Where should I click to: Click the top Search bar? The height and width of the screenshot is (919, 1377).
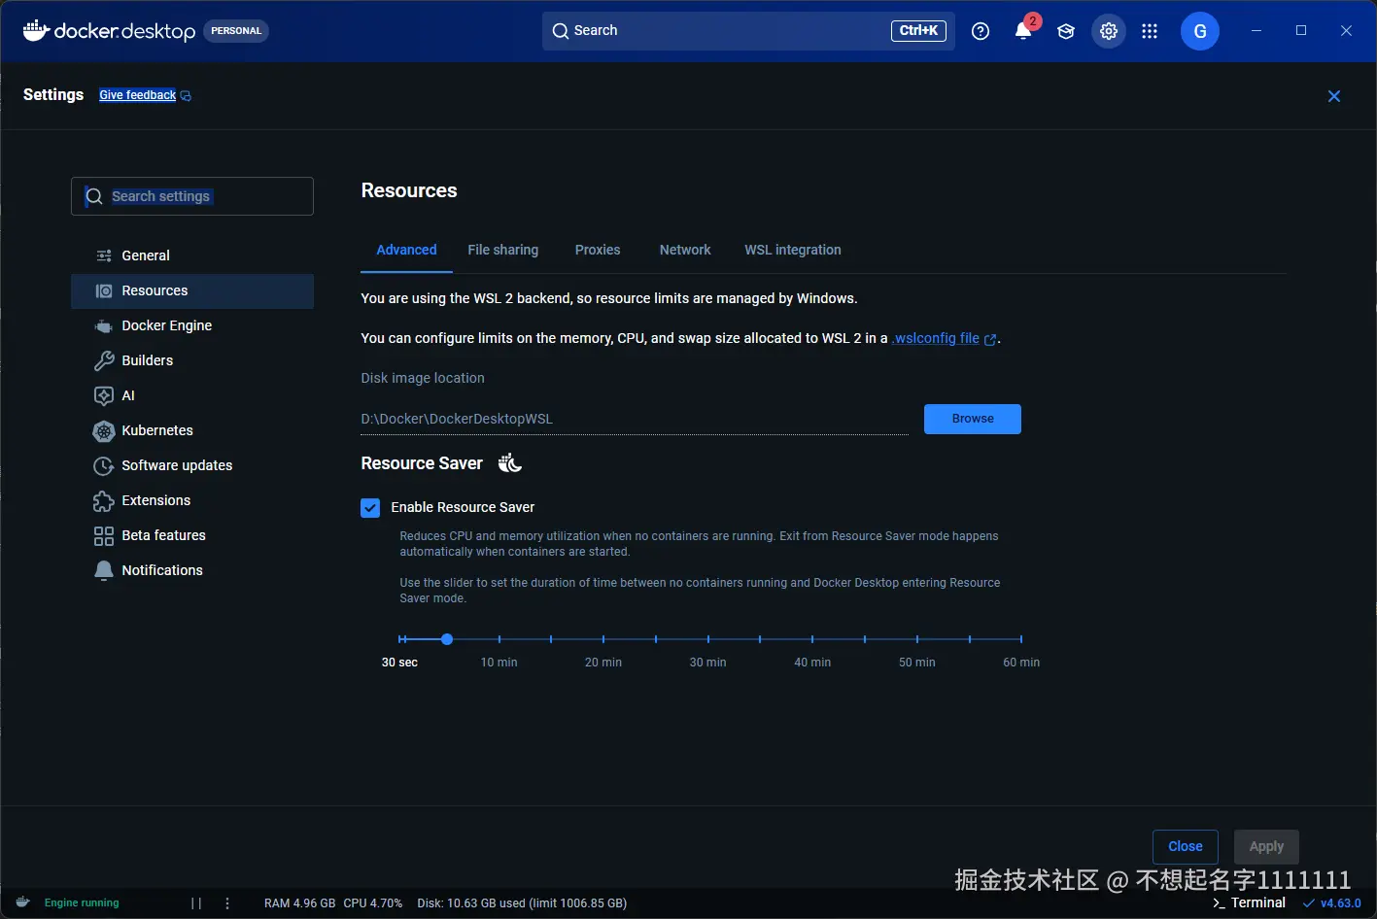click(748, 31)
